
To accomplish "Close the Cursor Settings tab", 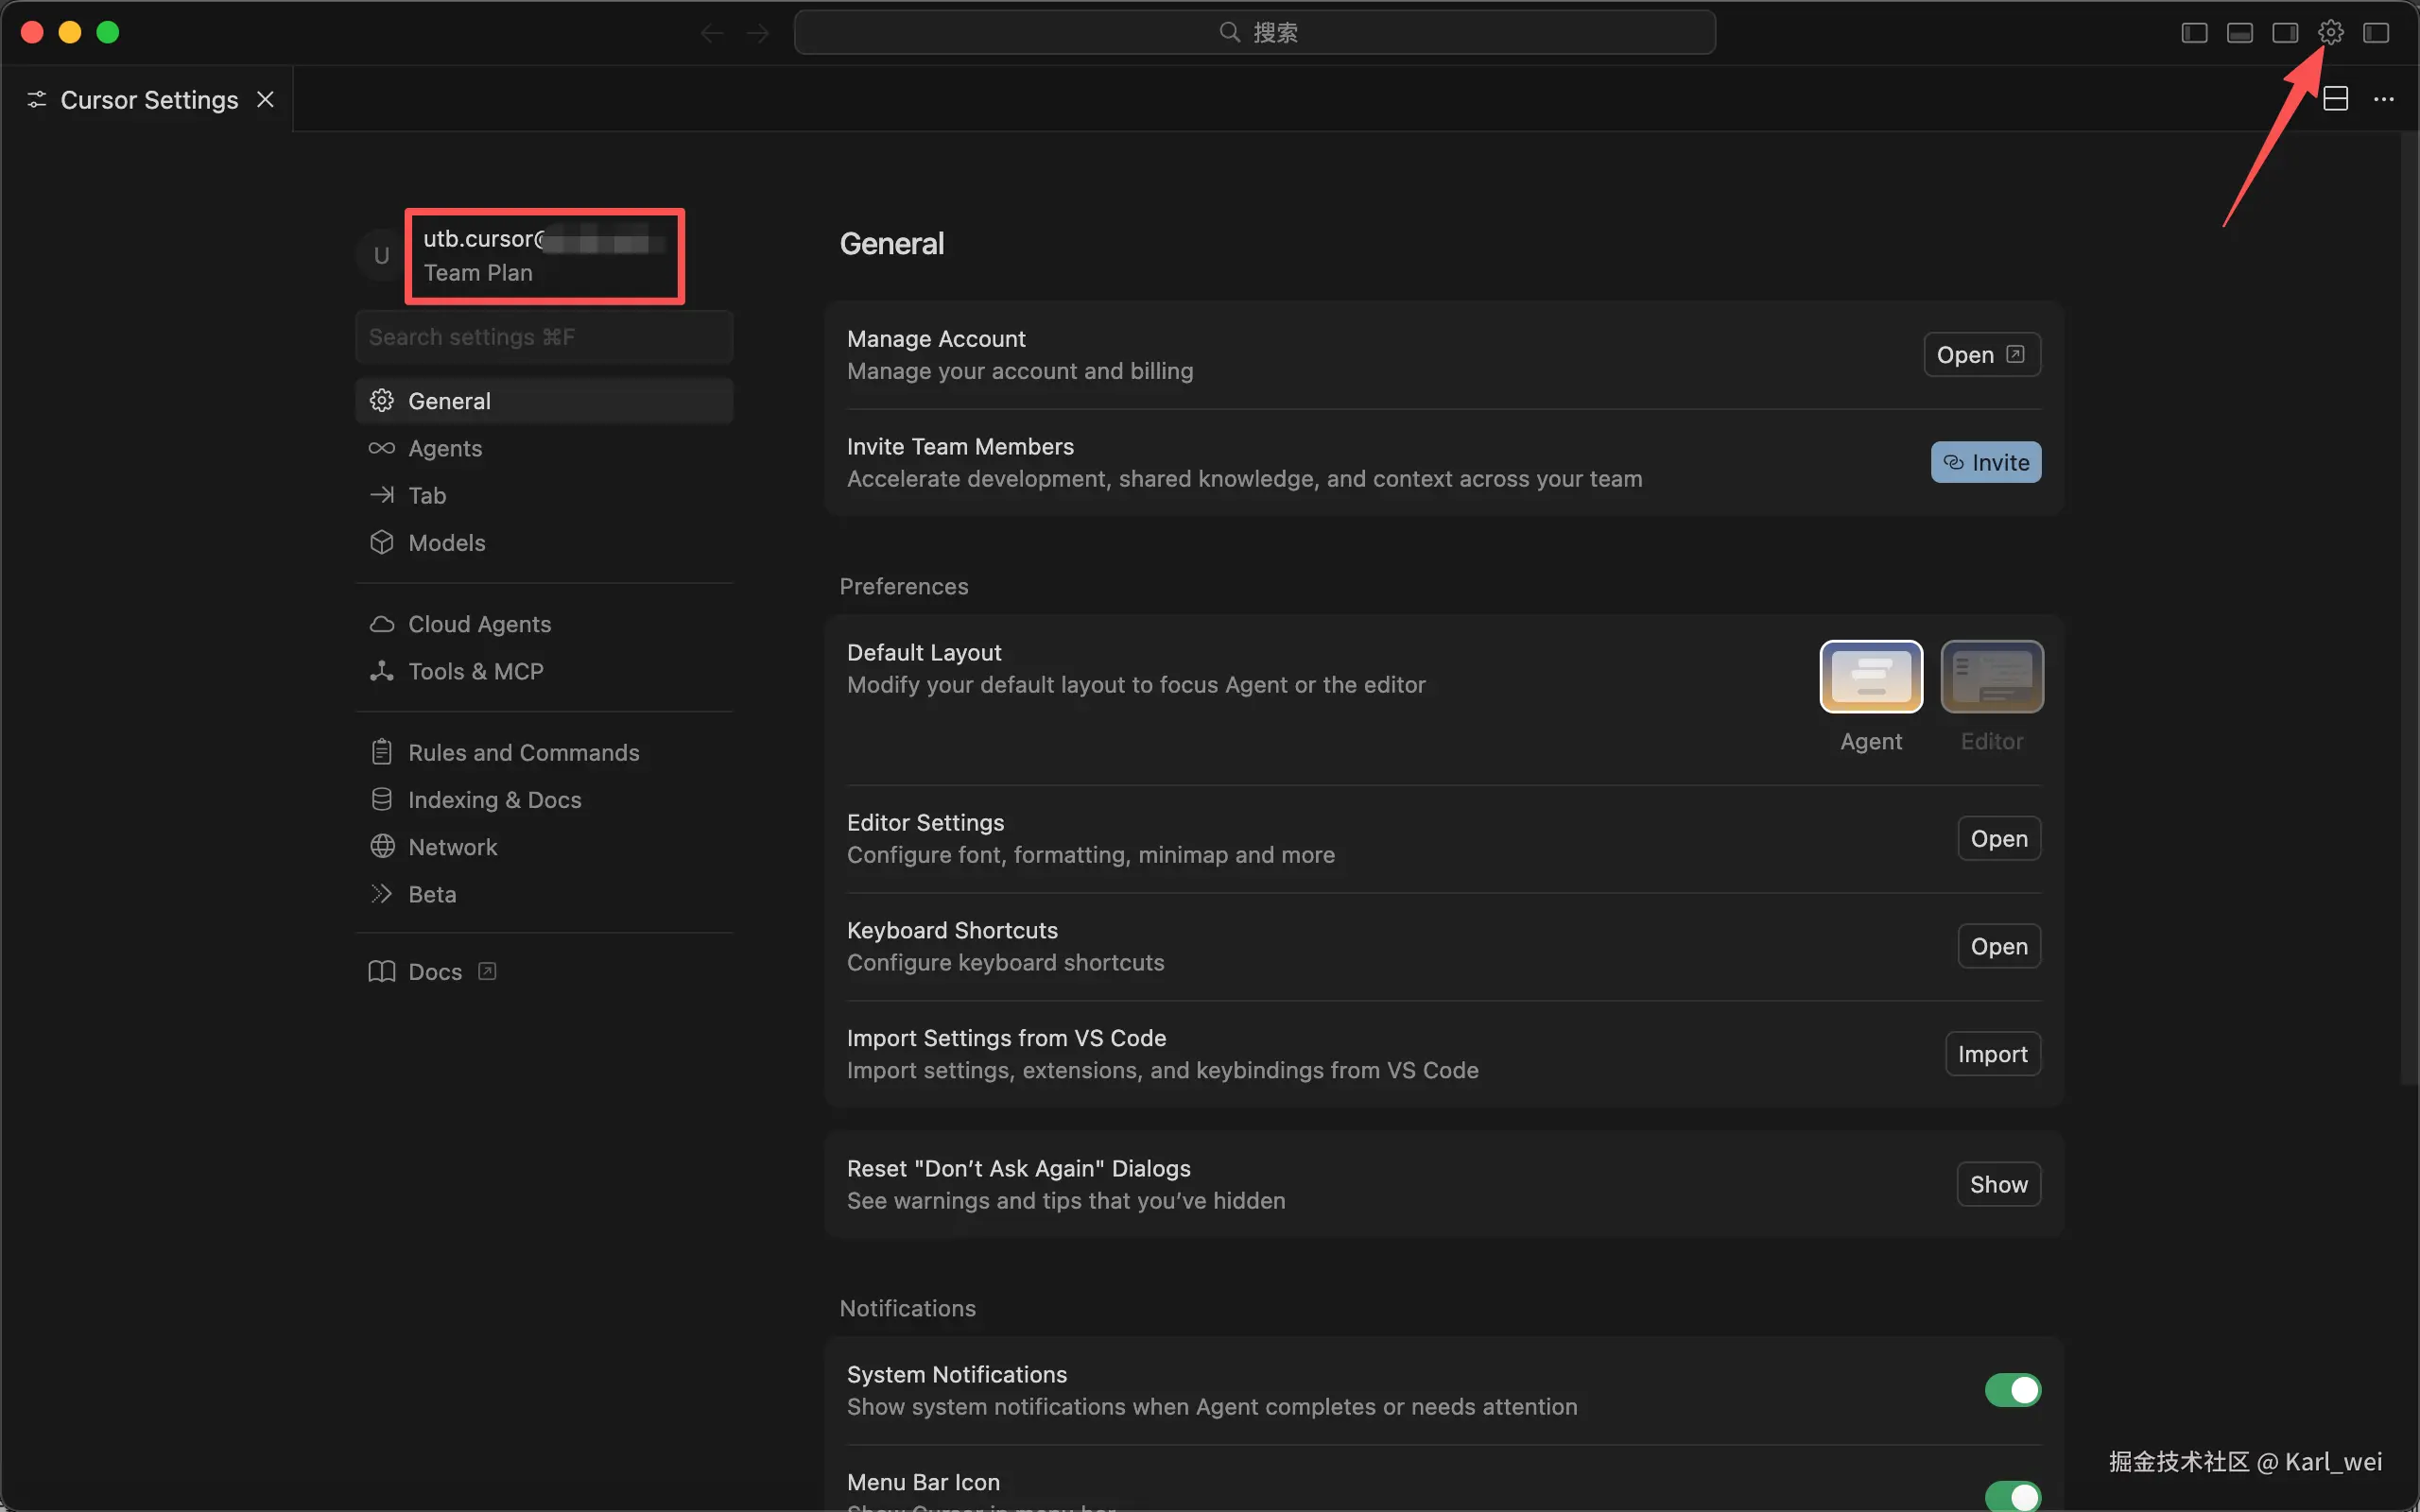I will tap(265, 99).
